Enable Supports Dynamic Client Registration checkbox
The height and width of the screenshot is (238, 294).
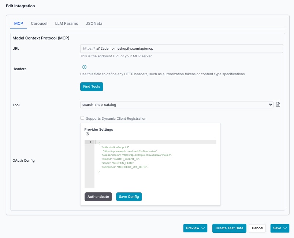click(82, 118)
